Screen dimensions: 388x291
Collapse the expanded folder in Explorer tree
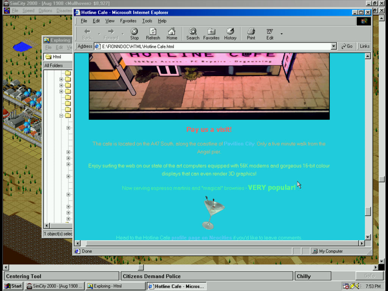tap(61, 116)
